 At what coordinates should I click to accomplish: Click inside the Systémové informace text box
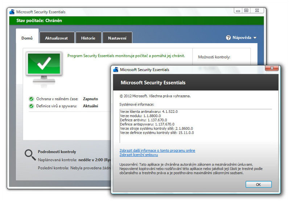coord(196,126)
